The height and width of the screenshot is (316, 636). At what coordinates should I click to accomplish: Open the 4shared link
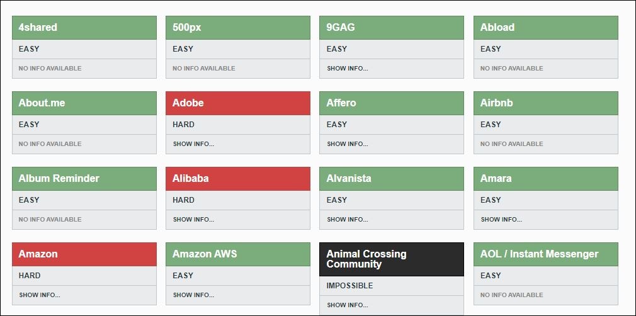[x=38, y=28]
